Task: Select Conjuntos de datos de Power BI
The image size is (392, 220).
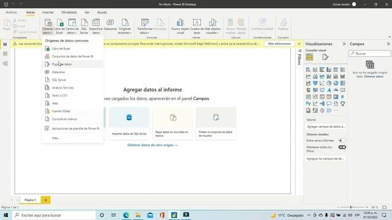Action: point(72,56)
